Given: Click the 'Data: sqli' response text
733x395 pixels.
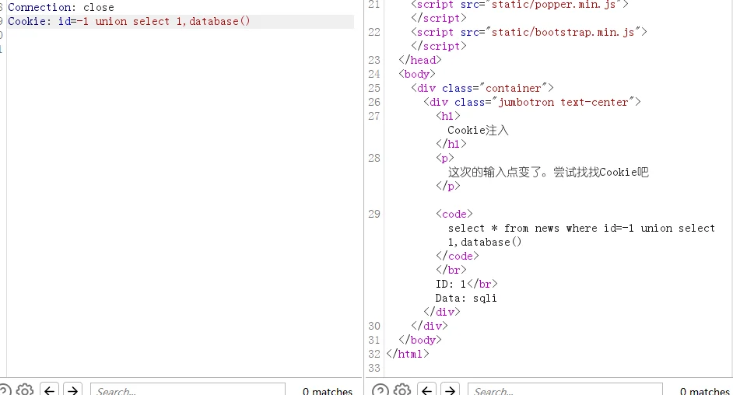Looking at the screenshot, I should coord(465,298).
